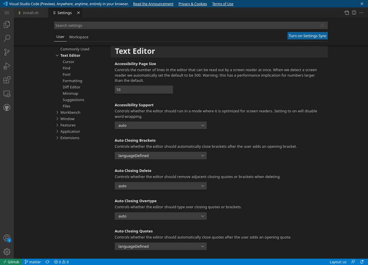Open the Source Control view
Image resolution: width=368 pixels, height=265 pixels.
pyautogui.click(x=7, y=52)
